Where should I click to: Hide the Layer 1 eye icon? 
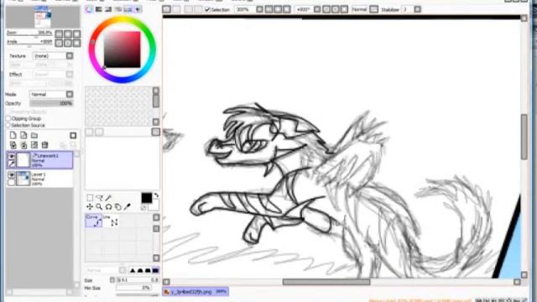click(11, 174)
